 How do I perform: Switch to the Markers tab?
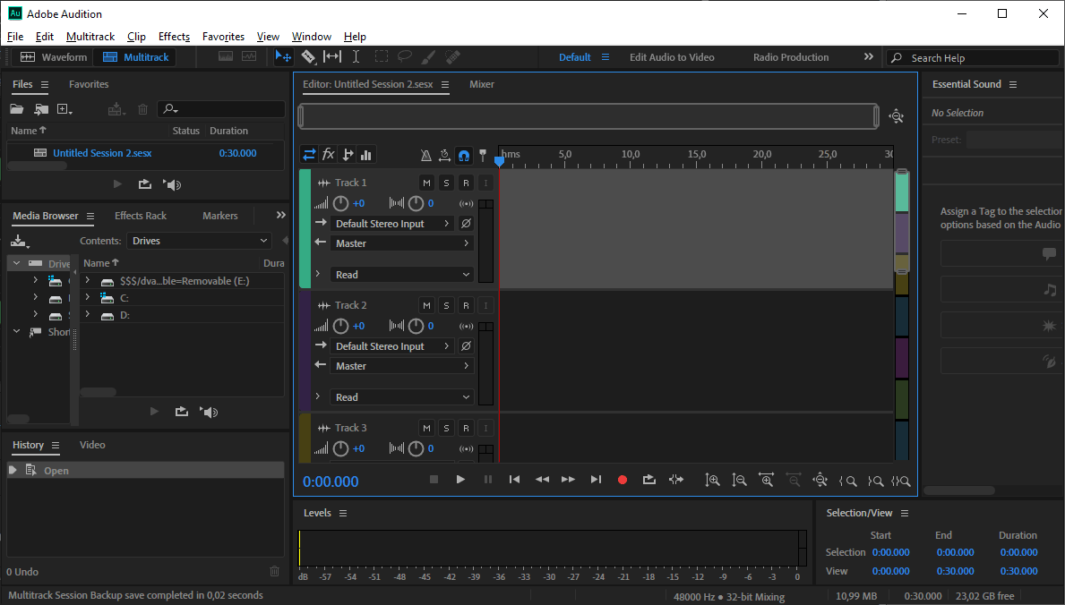(x=220, y=216)
